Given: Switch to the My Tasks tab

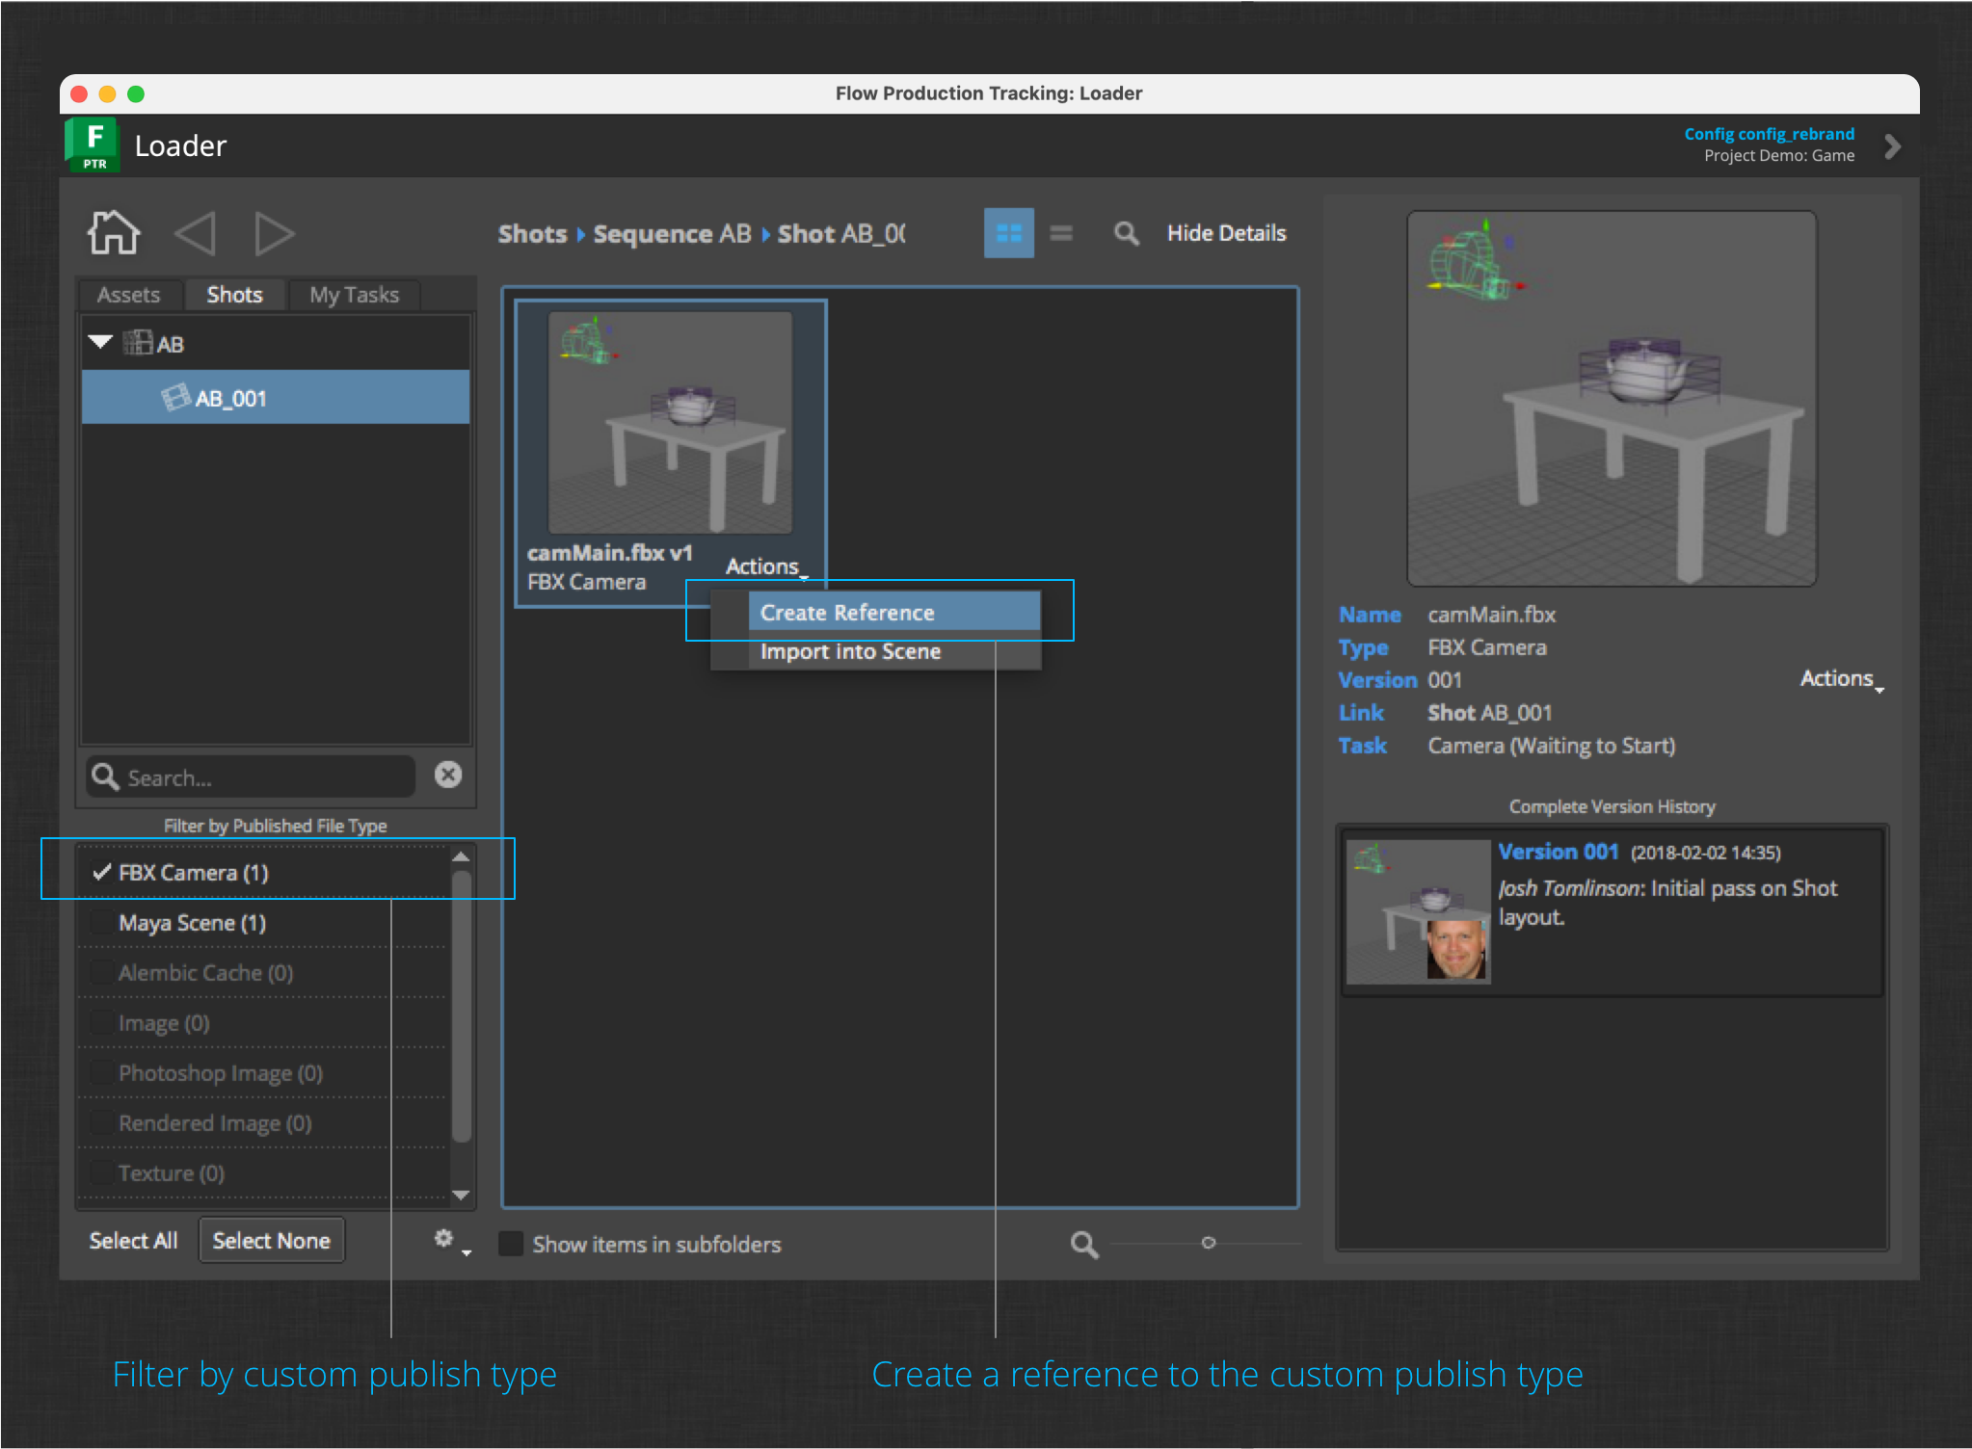Looking at the screenshot, I should (x=354, y=295).
